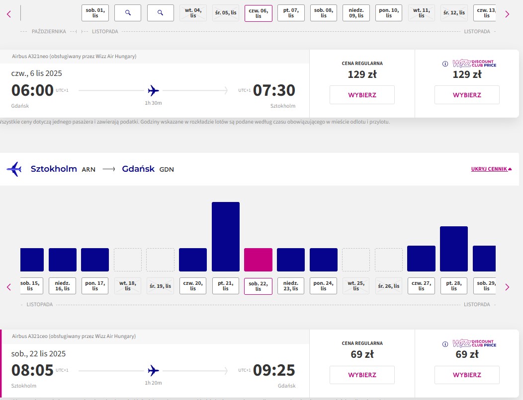Click the second magnifier search date tile
Viewport: 523px width, 400px height.
[161, 13]
